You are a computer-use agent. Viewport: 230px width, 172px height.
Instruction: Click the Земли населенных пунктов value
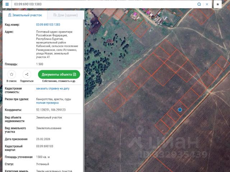coord(54,171)
